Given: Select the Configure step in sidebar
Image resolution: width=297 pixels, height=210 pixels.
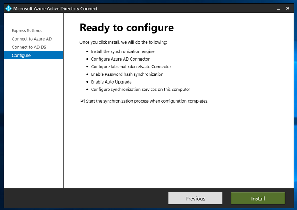Looking at the screenshot, I should pyautogui.click(x=34, y=55).
